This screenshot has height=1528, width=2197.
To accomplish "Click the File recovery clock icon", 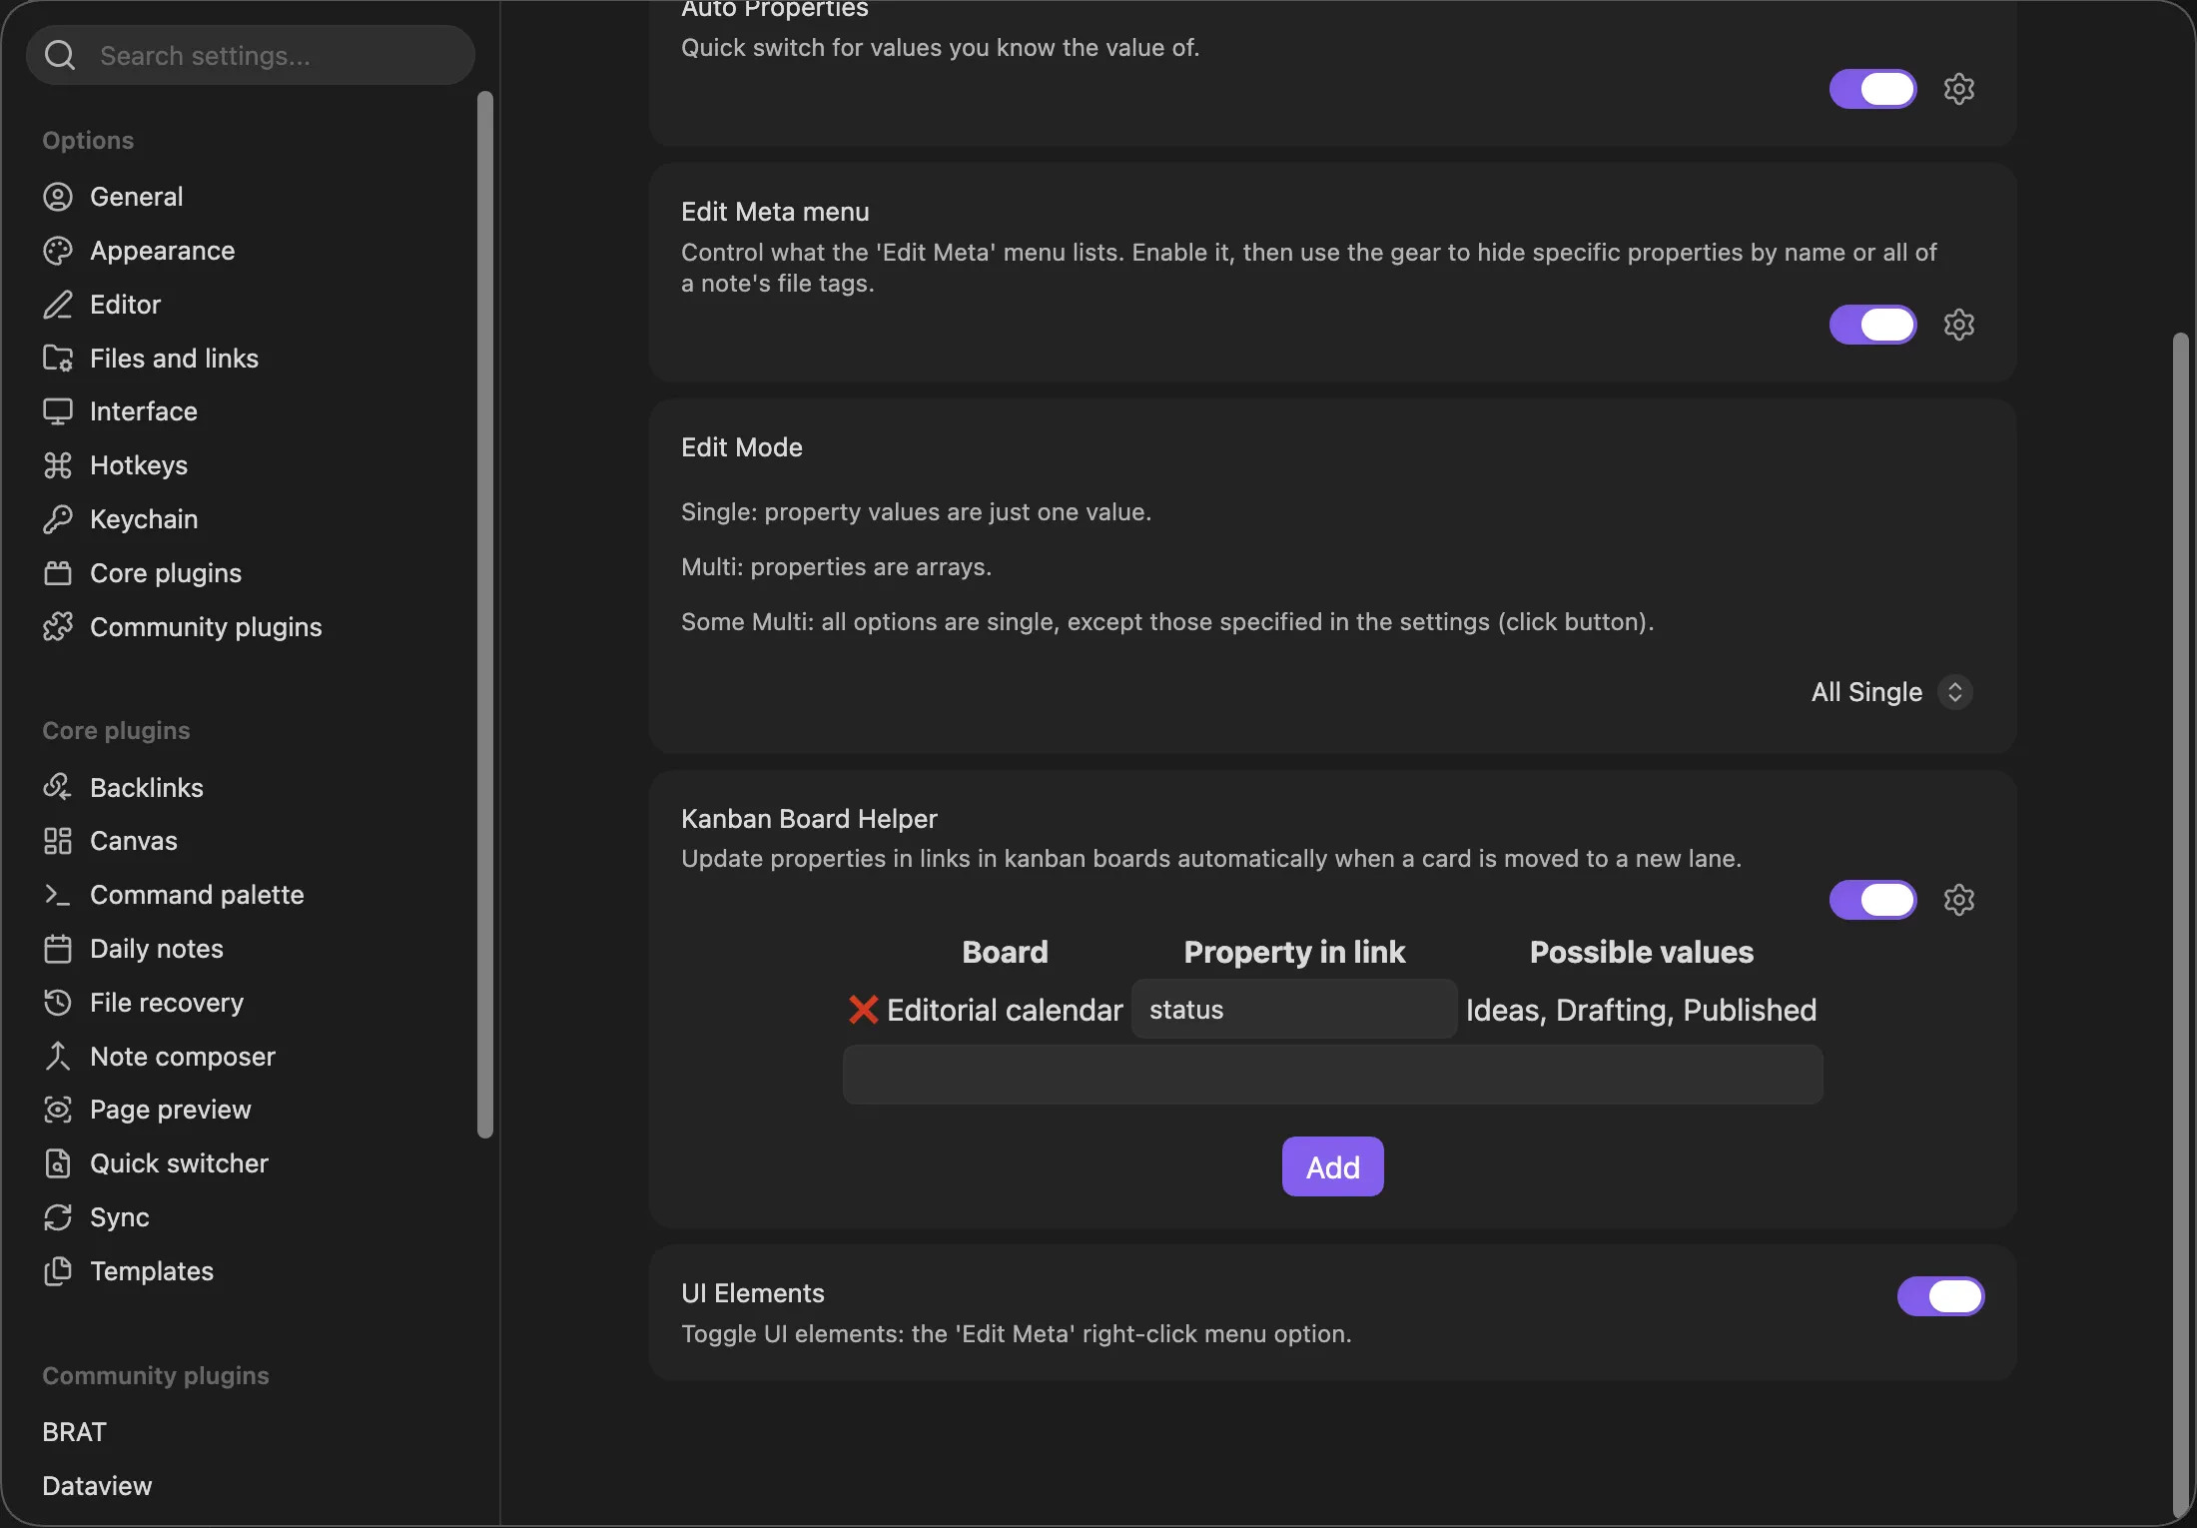I will [x=58, y=1003].
